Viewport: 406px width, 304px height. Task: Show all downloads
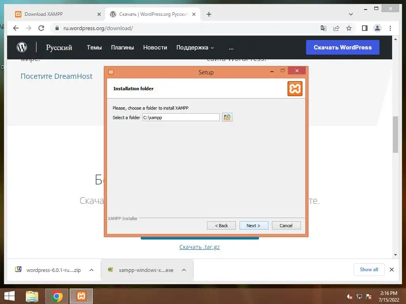(369, 270)
